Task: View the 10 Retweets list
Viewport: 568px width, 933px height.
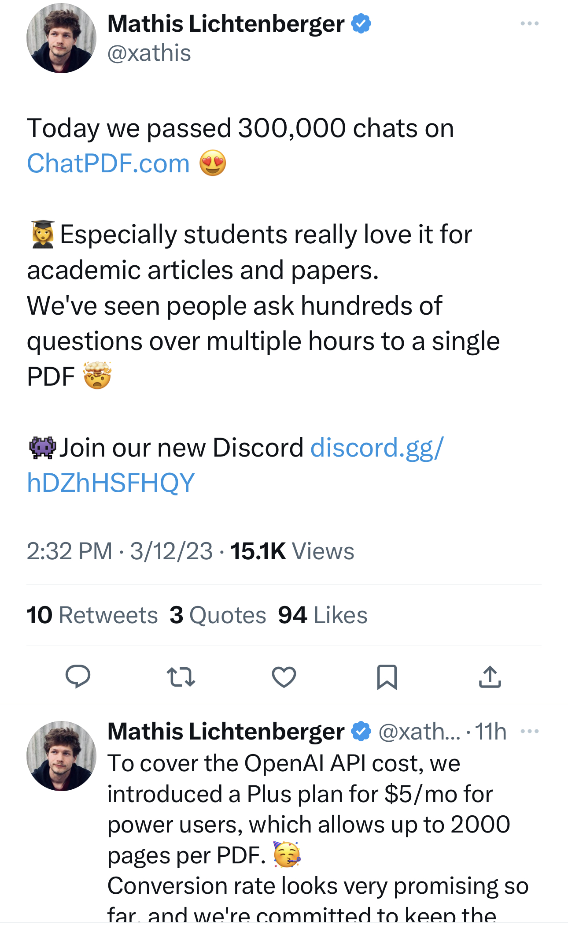Action: coord(92,615)
